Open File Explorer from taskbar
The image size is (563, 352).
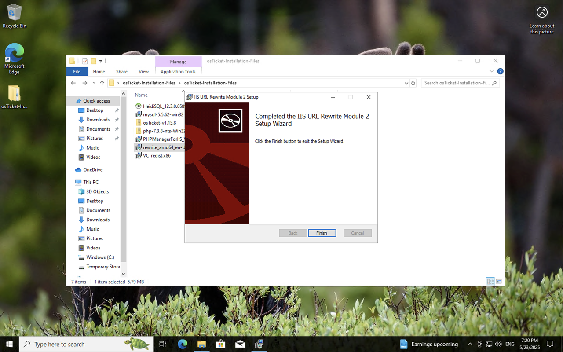coord(201,344)
